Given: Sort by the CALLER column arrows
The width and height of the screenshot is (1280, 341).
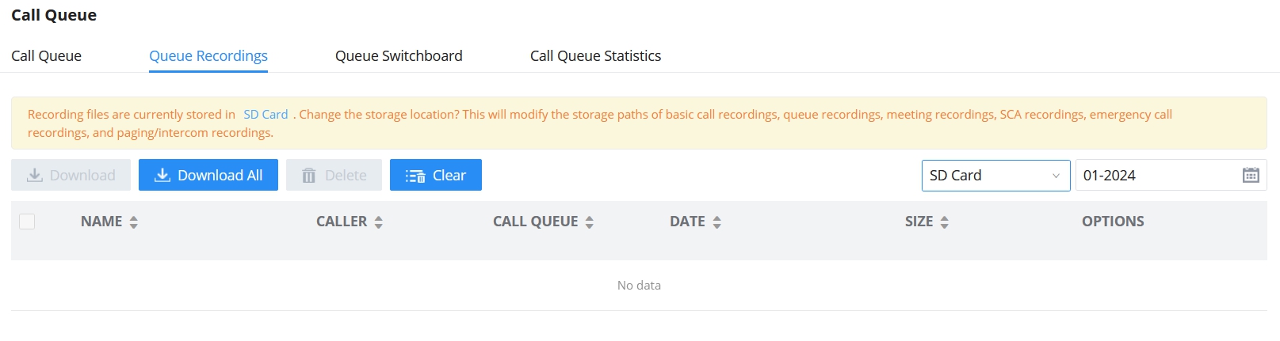Looking at the screenshot, I should (x=379, y=222).
